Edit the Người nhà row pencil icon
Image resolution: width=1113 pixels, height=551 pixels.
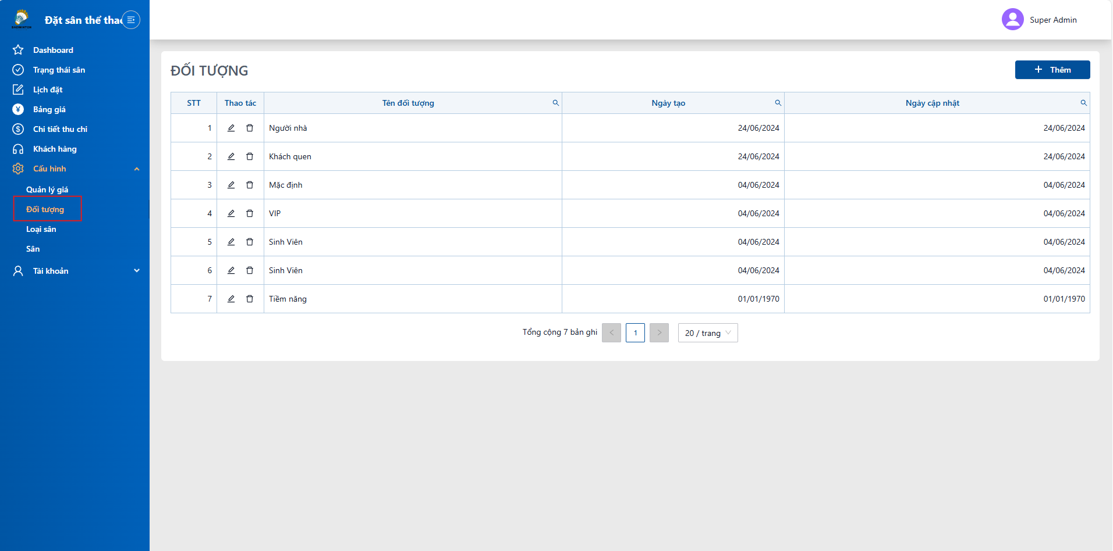tap(231, 128)
